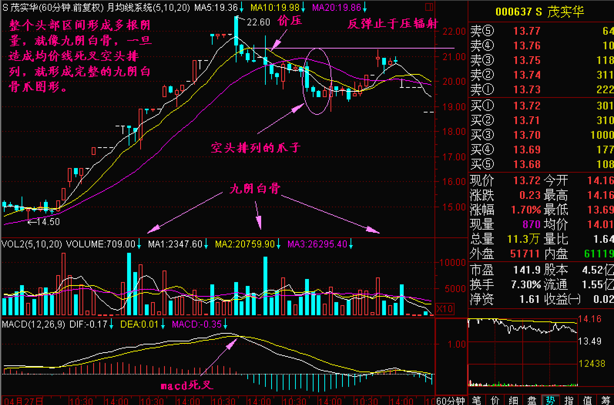Click the arrow next to VOLUME:709.00
614x405 pixels.
click(139, 244)
